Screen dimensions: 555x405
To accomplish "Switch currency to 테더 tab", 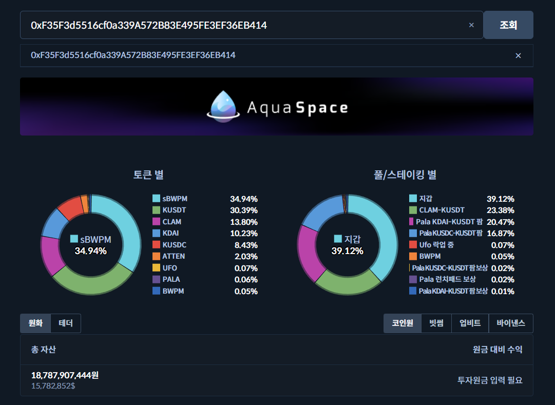I will [66, 323].
